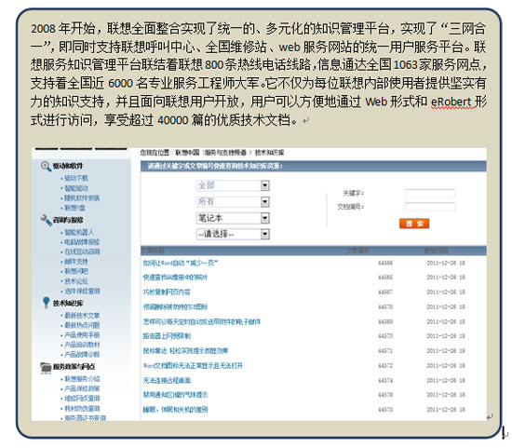Open 最新热点问题 sidebar link
This screenshot has height=448, width=512.
pos(82,325)
